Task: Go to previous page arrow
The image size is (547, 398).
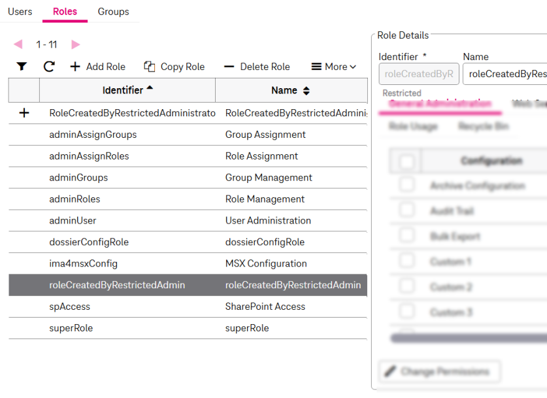Action: click(x=18, y=44)
